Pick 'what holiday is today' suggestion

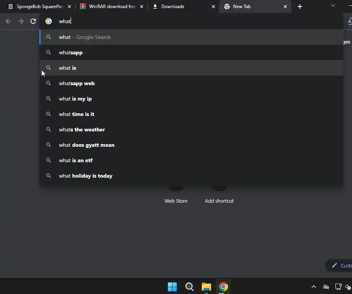point(191,176)
